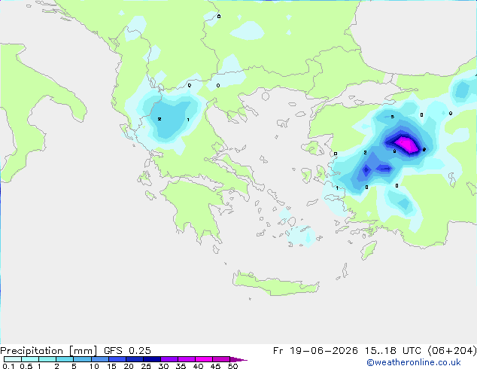Select the 5–10 mm legend swatch
This screenshot has width=477, height=369.
82,359
